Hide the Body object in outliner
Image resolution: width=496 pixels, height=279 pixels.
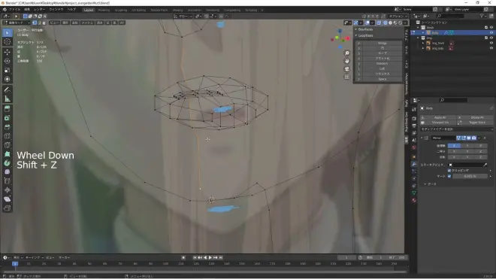[x=491, y=32]
